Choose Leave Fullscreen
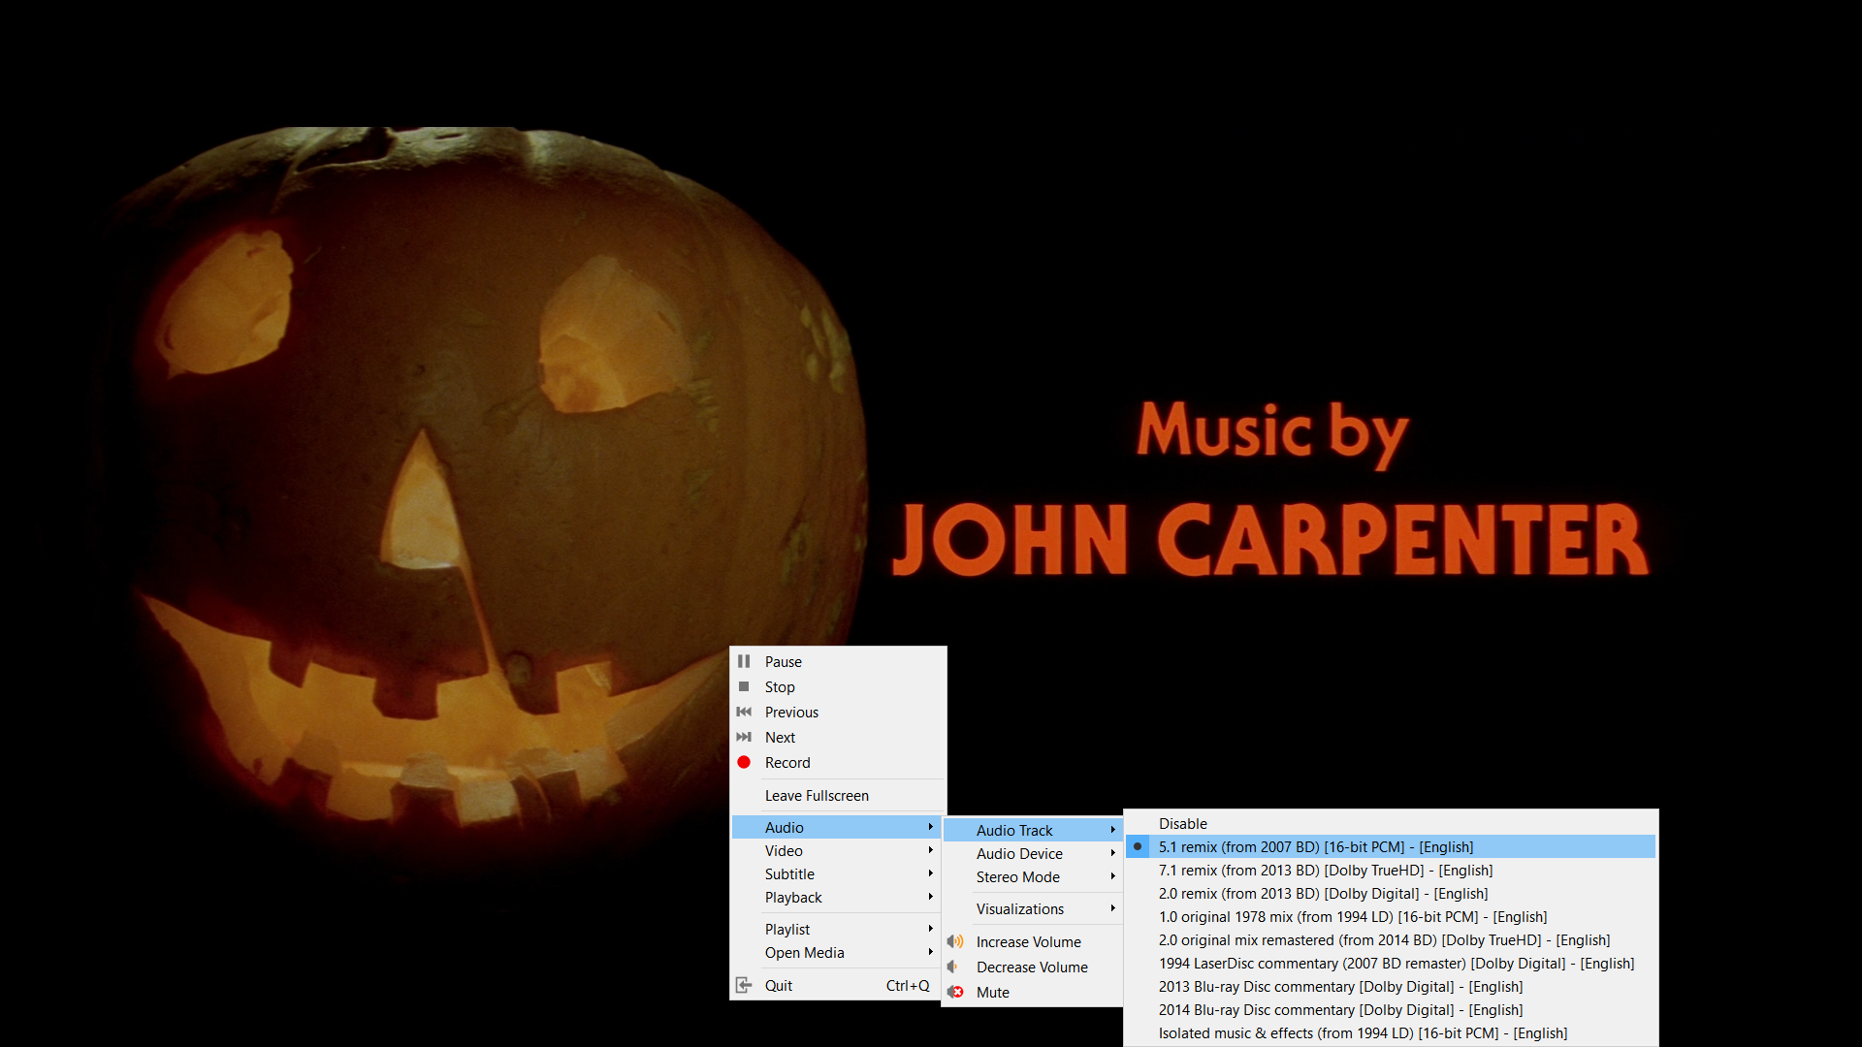 click(x=838, y=795)
